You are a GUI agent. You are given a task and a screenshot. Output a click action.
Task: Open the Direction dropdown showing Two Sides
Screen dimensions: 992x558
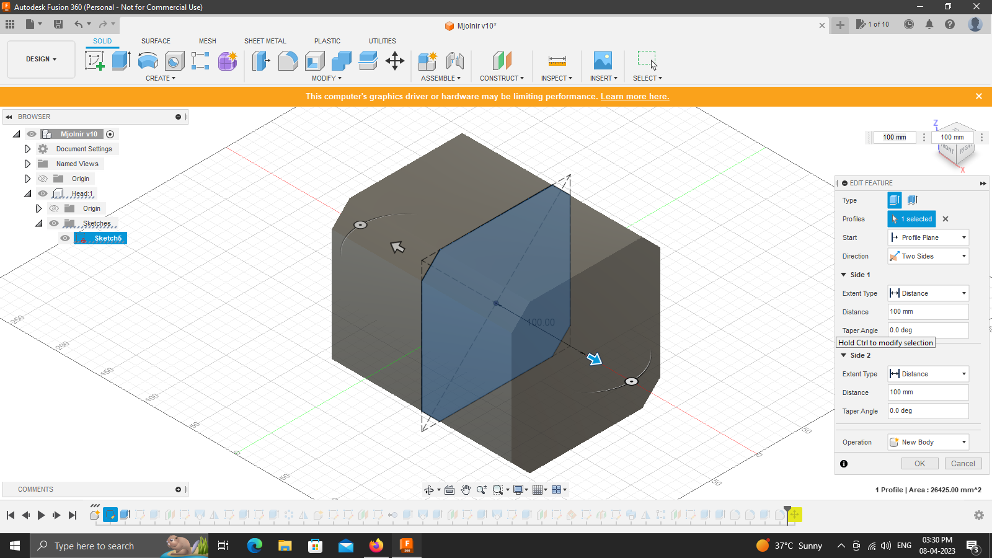(928, 256)
